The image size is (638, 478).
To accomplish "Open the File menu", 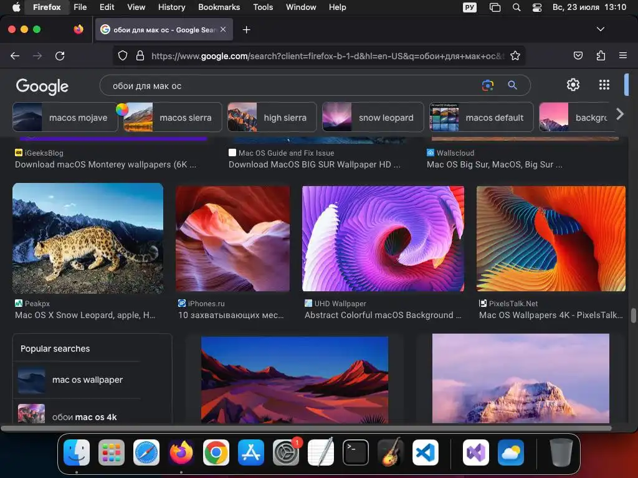I will click(80, 7).
